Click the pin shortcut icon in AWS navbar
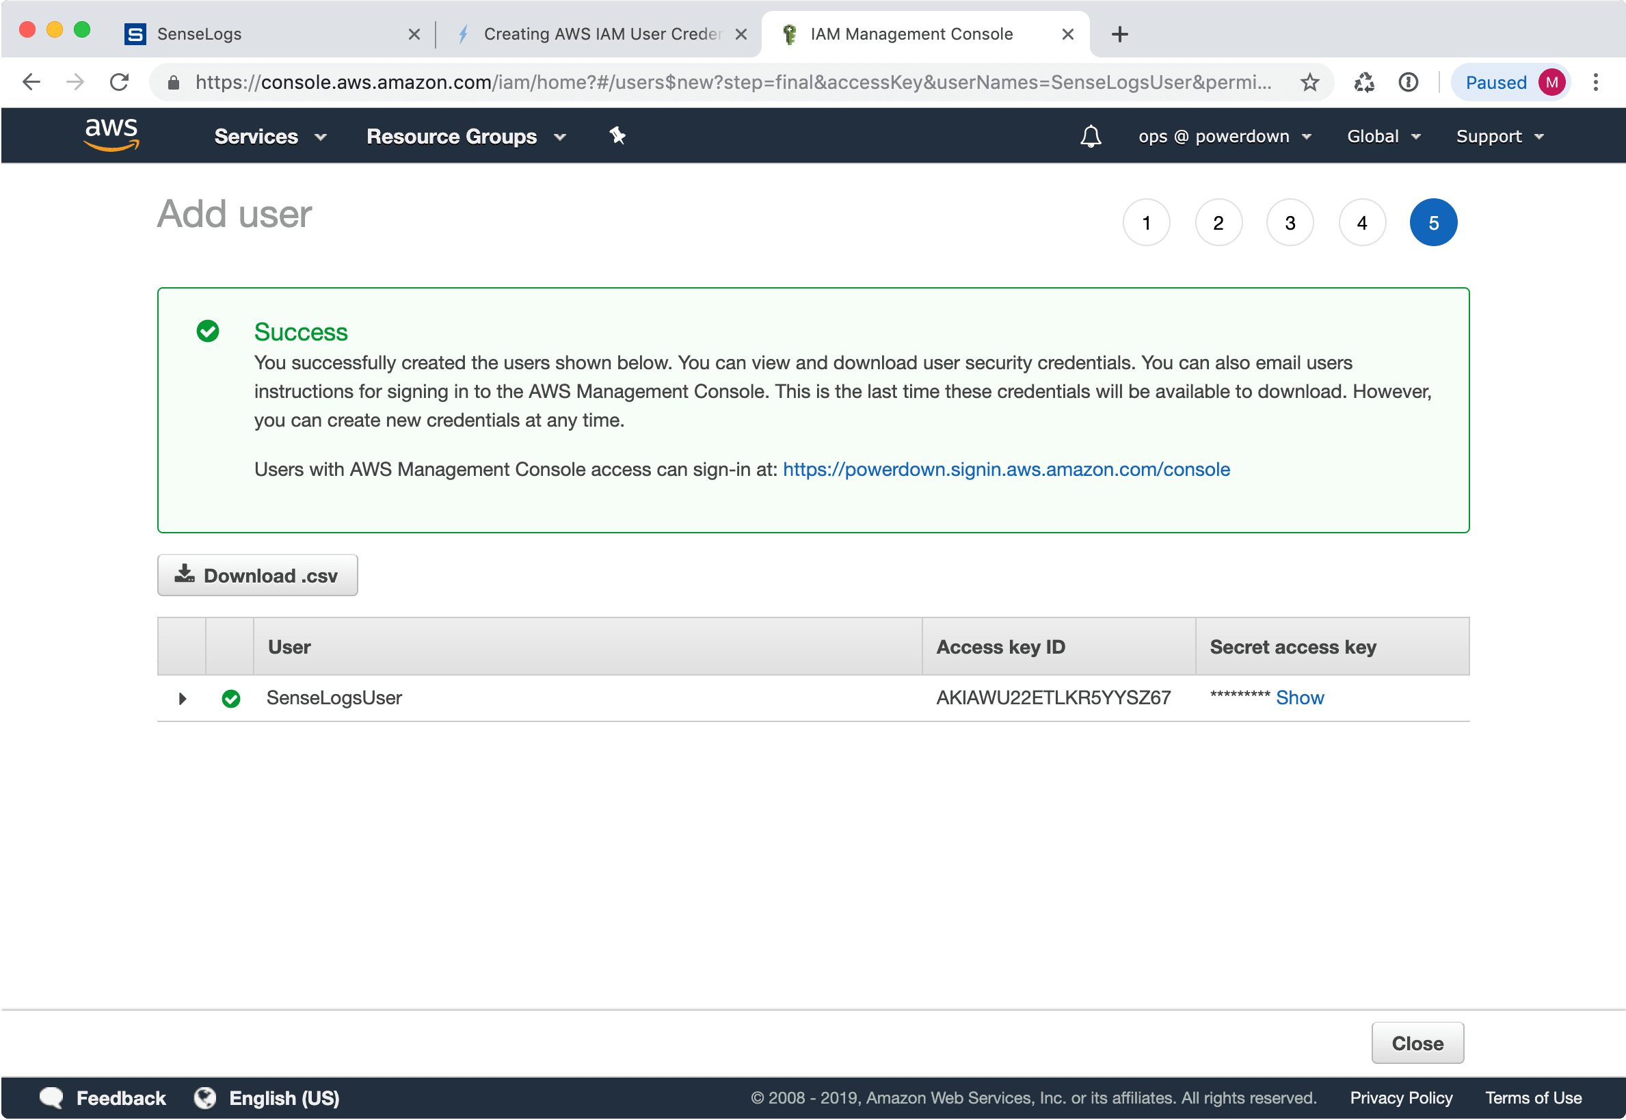This screenshot has width=1626, height=1120. (617, 135)
